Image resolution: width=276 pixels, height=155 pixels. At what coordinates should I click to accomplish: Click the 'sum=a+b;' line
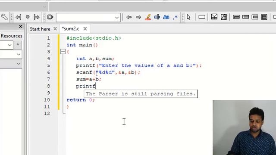(89, 79)
